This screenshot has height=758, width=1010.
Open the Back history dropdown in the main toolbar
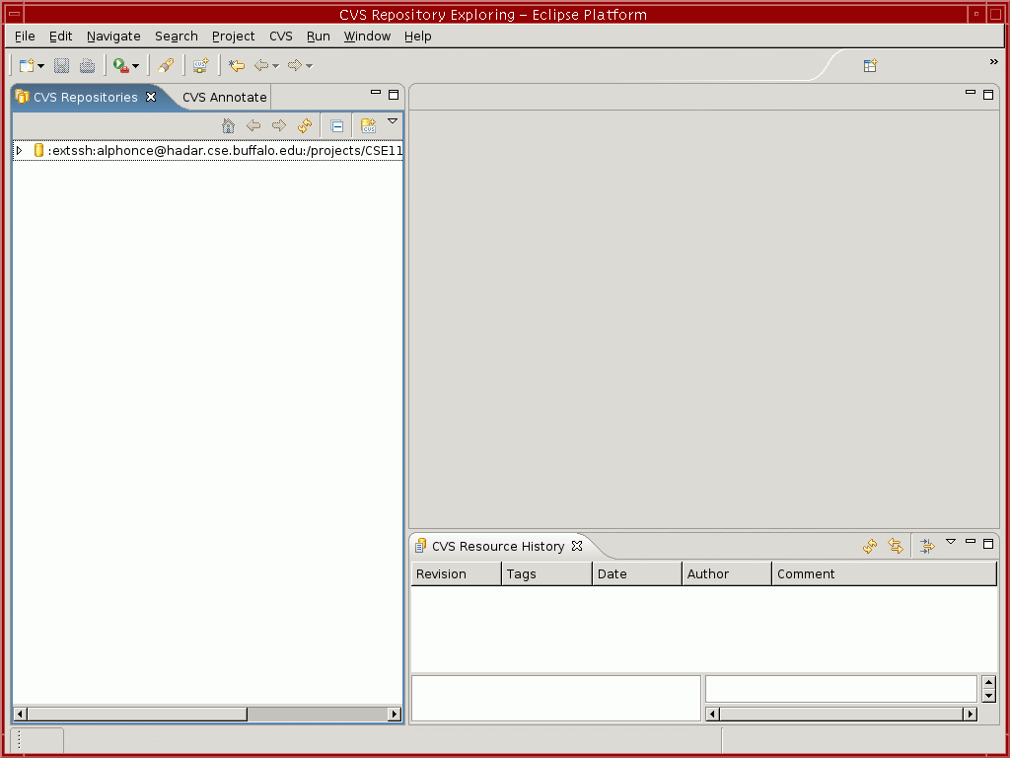click(x=276, y=66)
